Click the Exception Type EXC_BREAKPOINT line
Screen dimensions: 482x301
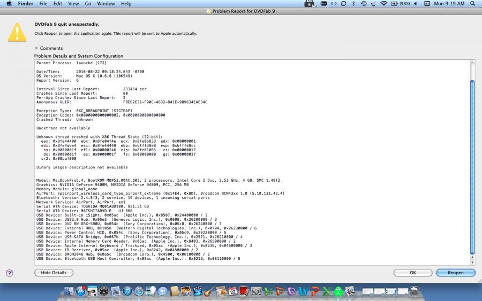(x=84, y=111)
